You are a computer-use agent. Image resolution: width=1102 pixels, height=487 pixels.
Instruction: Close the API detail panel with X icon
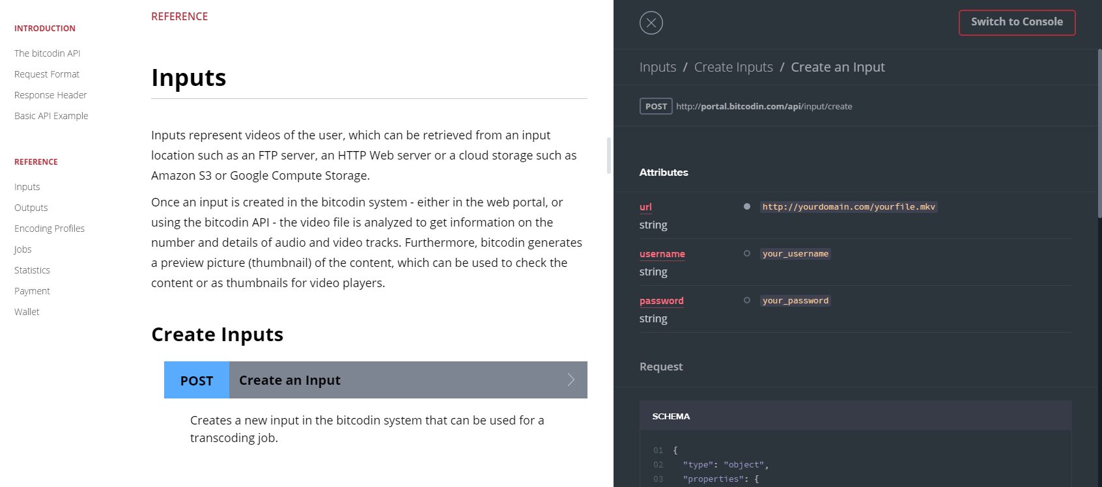(651, 23)
